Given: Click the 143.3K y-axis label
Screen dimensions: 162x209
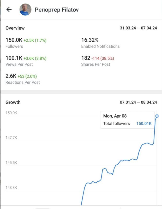Looking at the screenshot, I should click(11, 188).
